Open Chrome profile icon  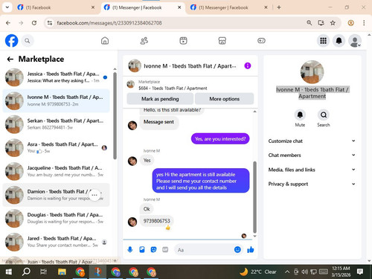350,23
